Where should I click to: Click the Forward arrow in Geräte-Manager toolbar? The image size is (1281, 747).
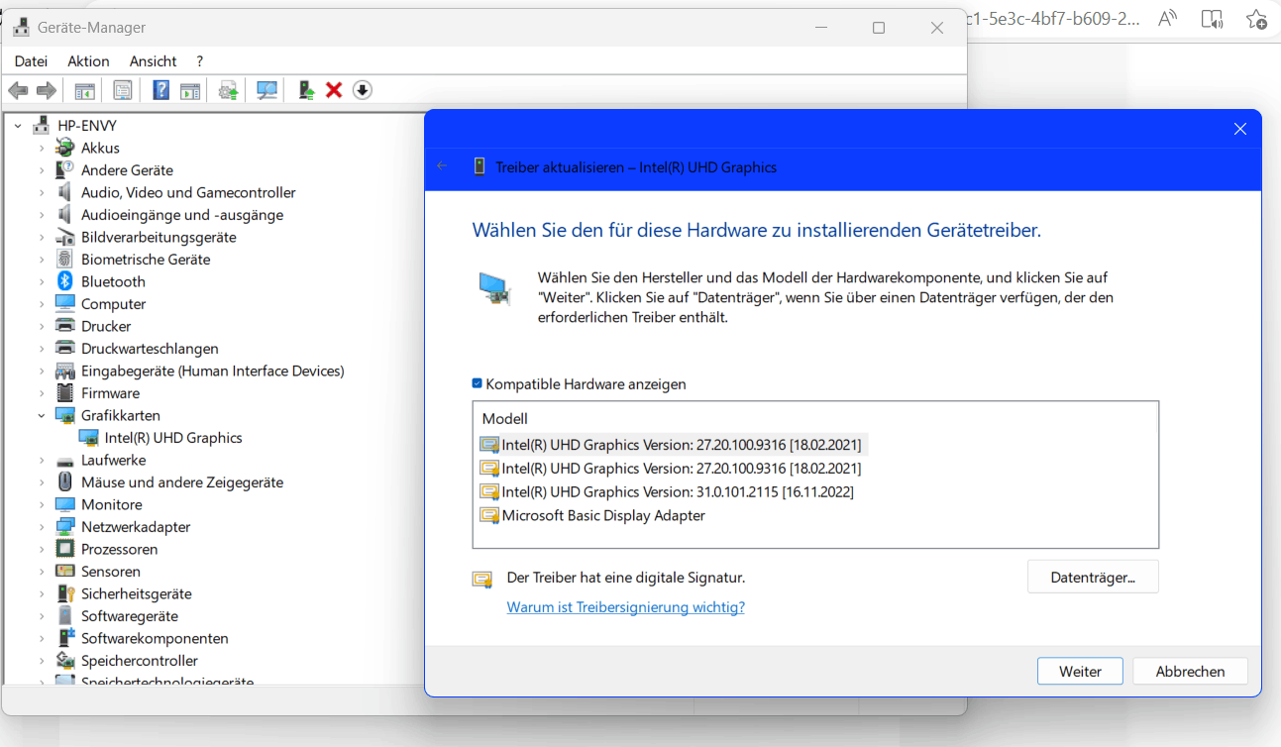coord(47,90)
